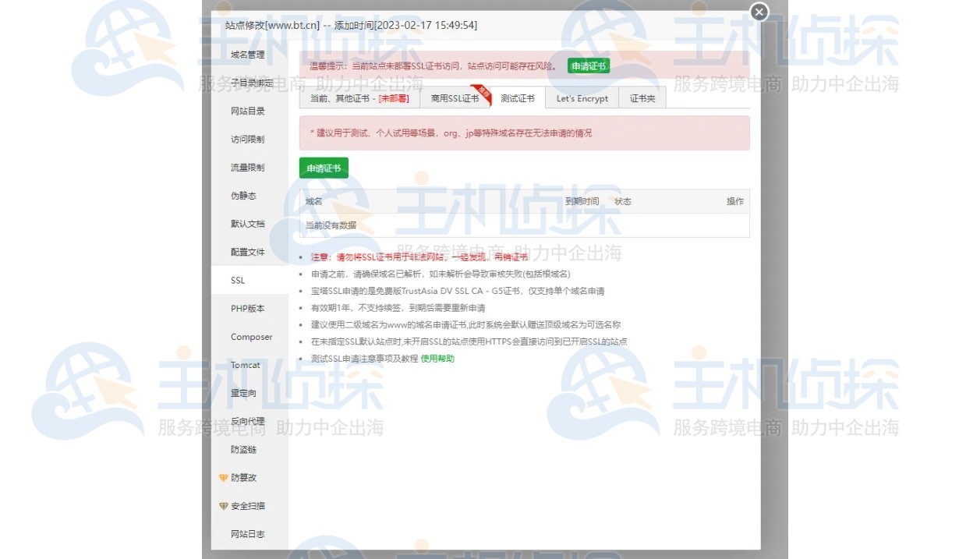Click the 防篡改 shield icon in sidebar
The height and width of the screenshot is (559, 959).
225,478
